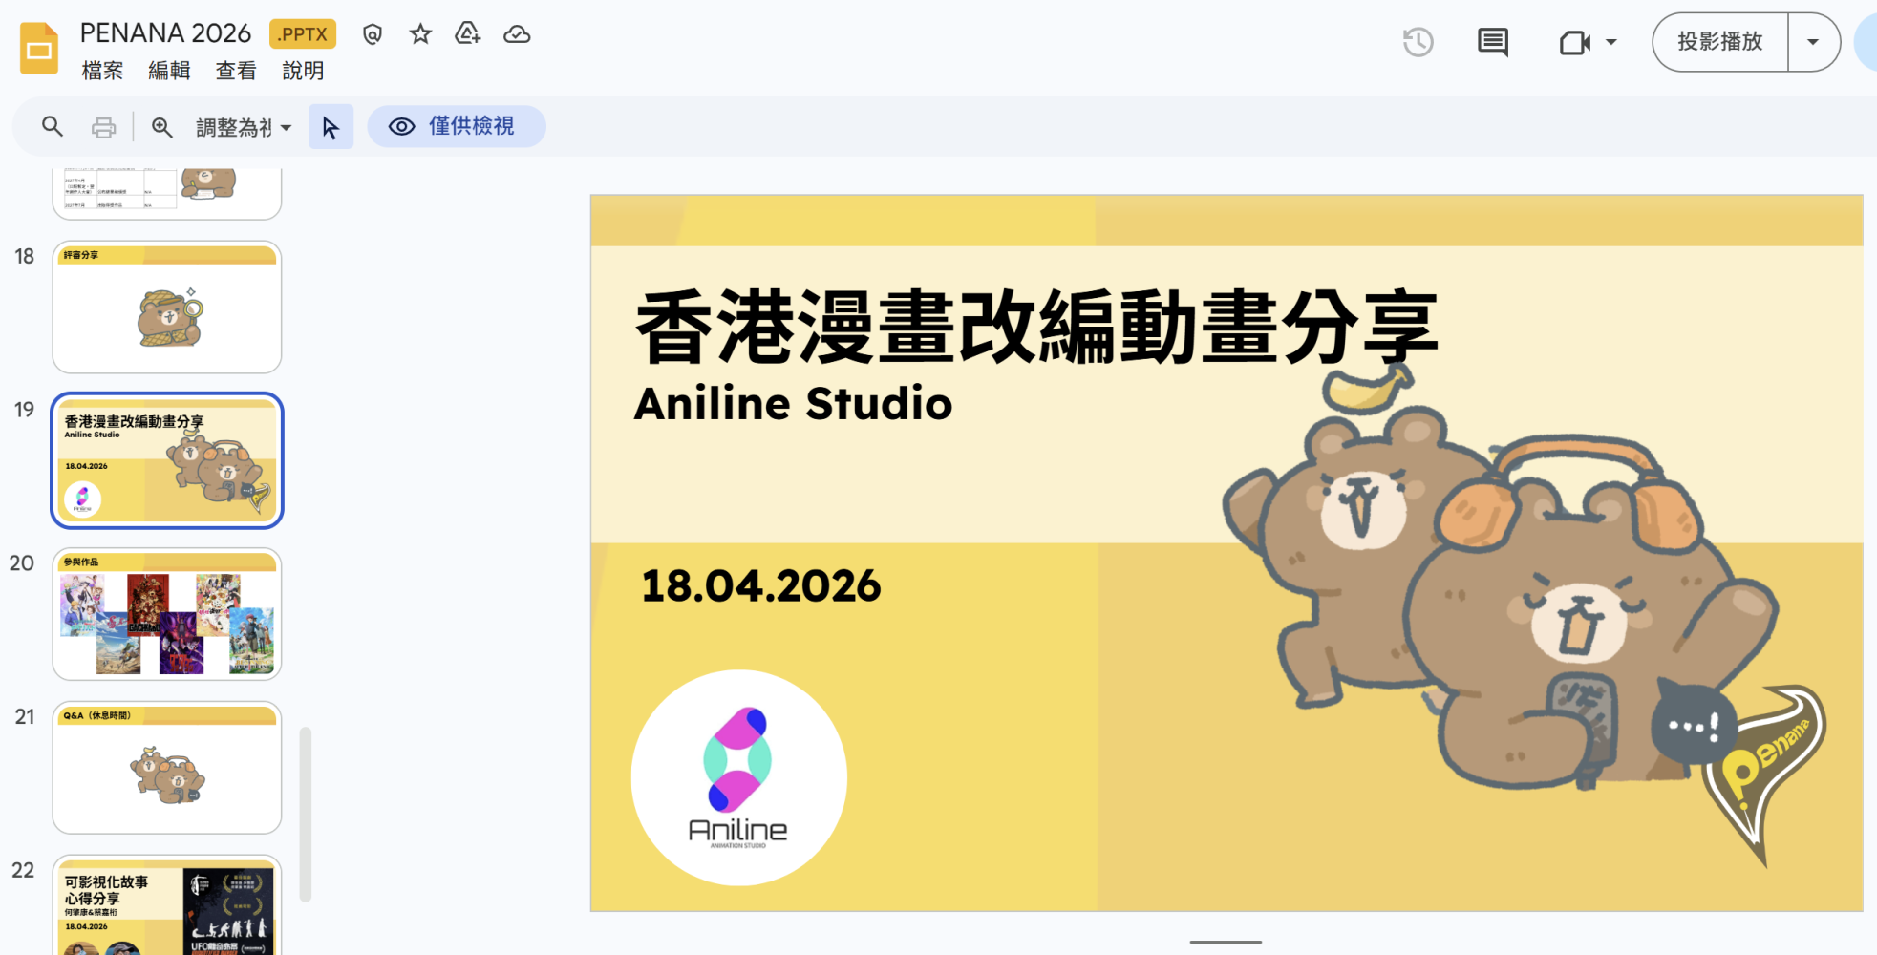Click the search magnifier tool
This screenshot has width=1877, height=955.
pyautogui.click(x=53, y=126)
